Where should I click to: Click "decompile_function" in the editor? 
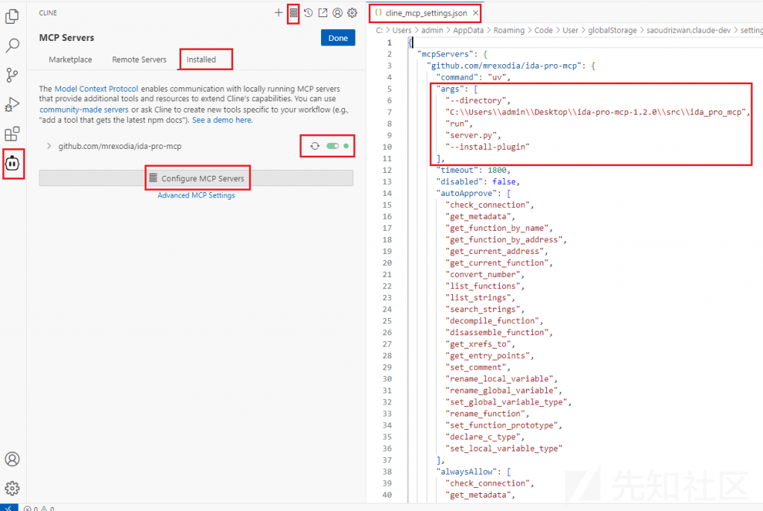coord(492,321)
